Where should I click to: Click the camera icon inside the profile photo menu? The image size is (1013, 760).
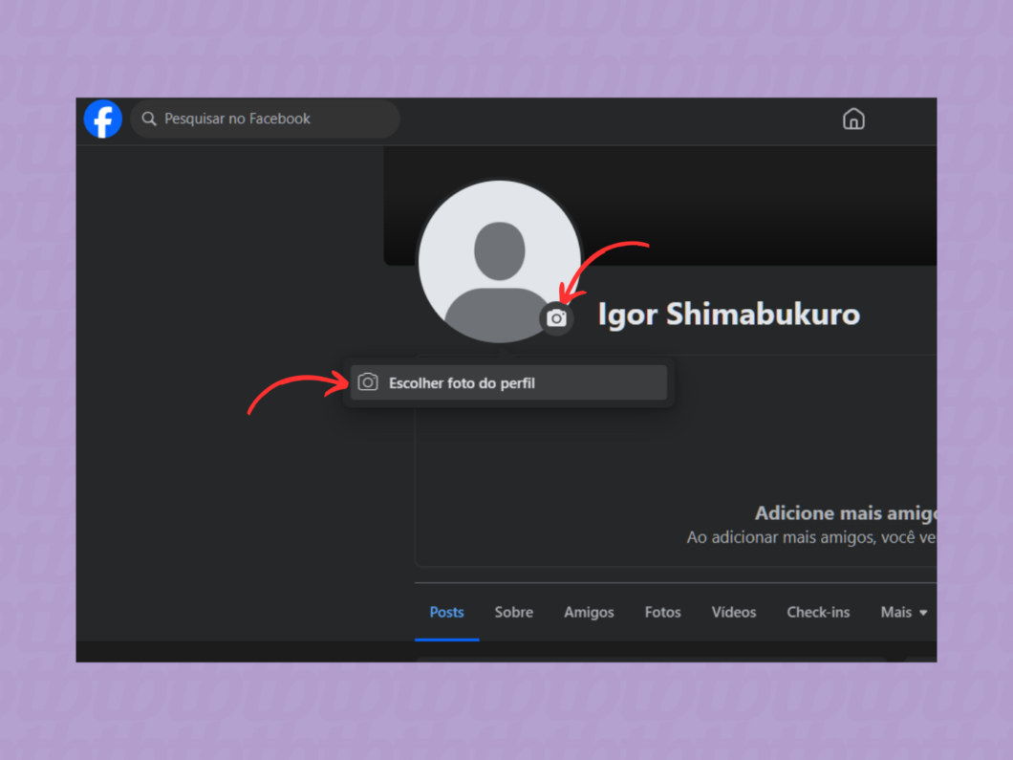[x=368, y=381]
